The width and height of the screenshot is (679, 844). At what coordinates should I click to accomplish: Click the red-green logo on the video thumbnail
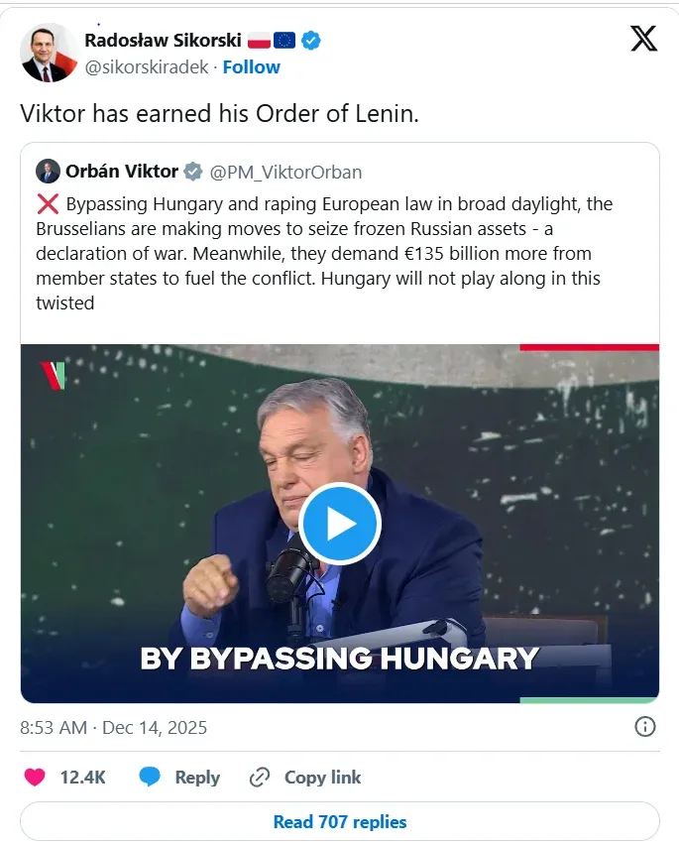click(x=52, y=376)
